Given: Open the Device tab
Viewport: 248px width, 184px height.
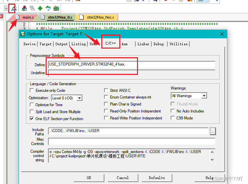Looking at the screenshot, I should (30, 44).
